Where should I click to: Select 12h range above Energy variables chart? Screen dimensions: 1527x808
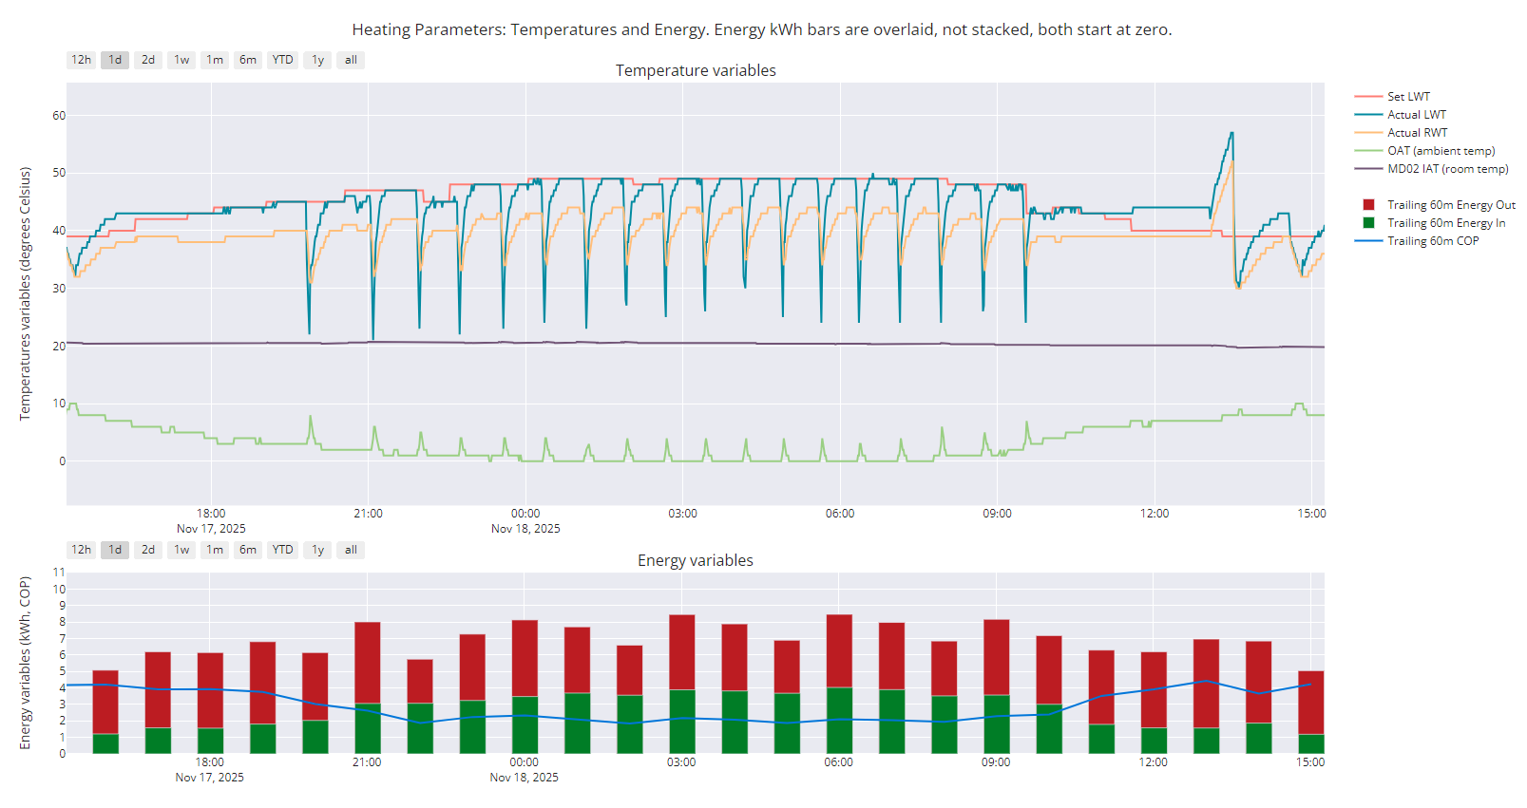click(81, 550)
